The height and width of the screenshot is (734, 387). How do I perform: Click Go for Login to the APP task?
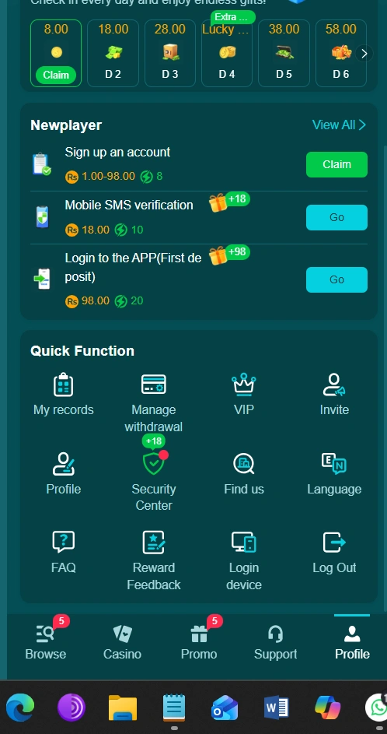[x=336, y=279]
